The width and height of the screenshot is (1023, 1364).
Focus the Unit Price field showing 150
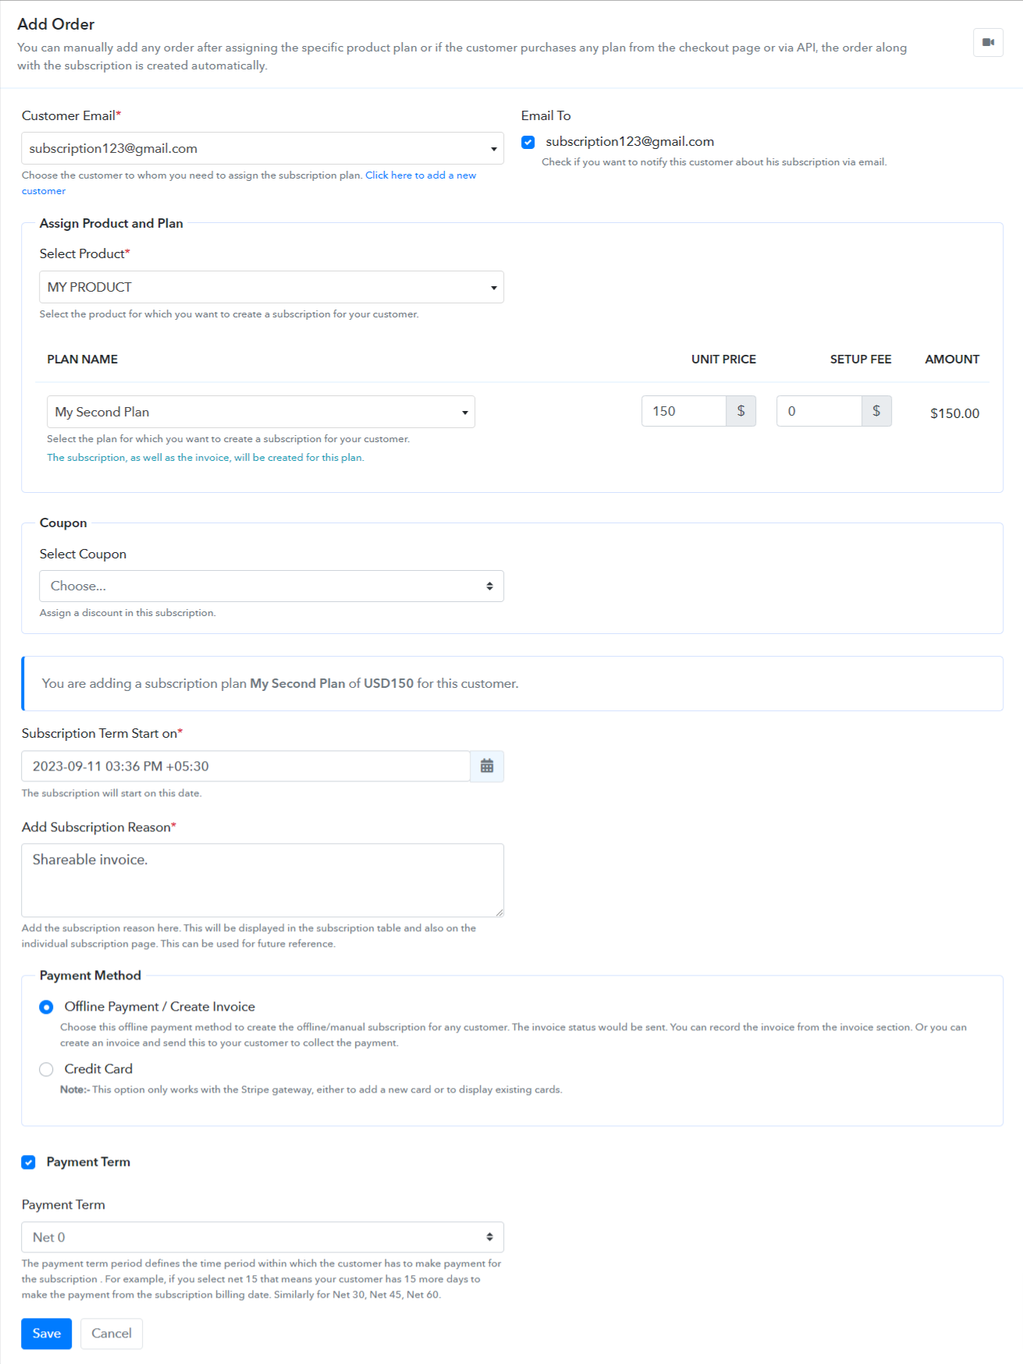click(x=684, y=411)
